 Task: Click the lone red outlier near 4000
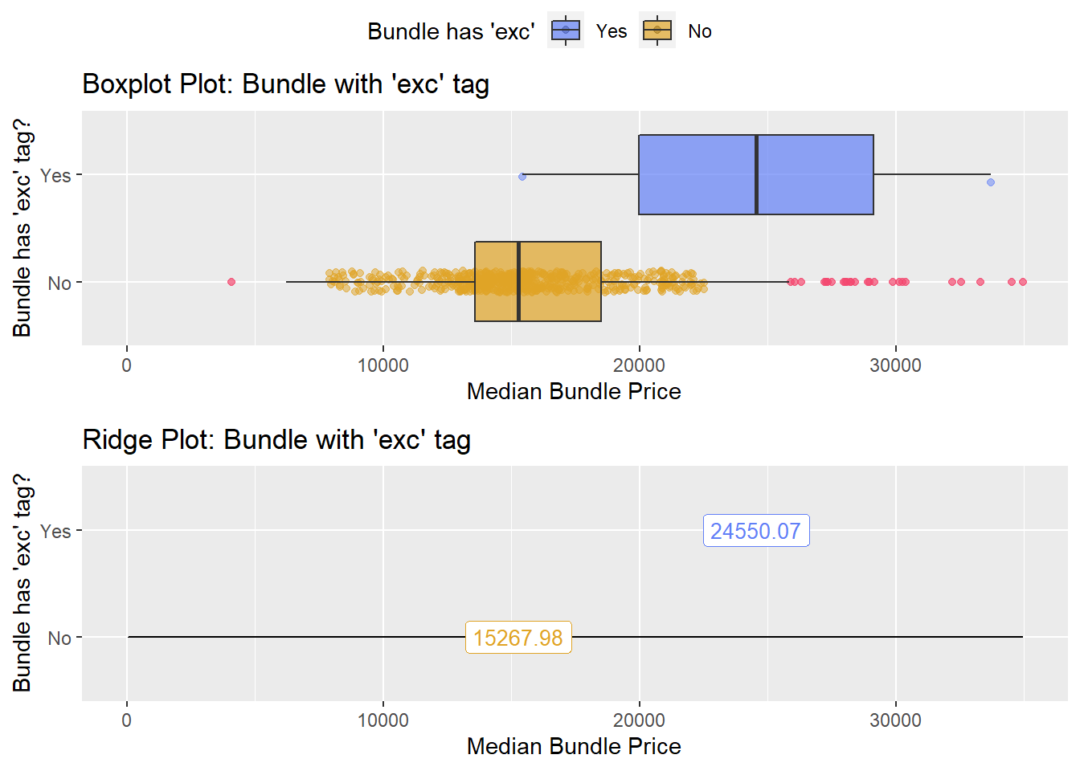pos(231,282)
